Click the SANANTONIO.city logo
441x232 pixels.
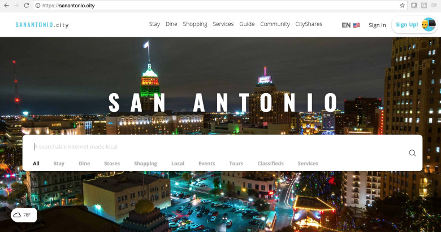[x=42, y=25]
